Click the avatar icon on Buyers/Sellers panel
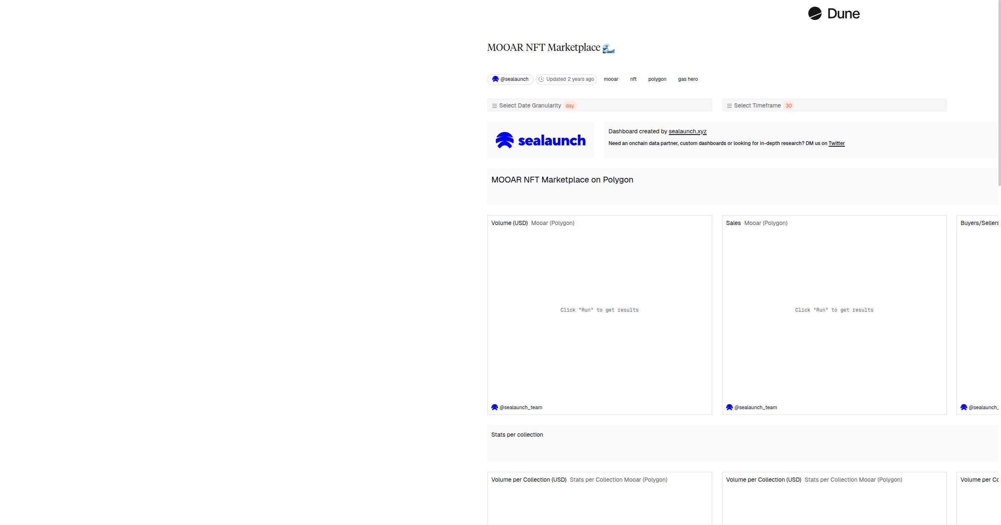This screenshot has width=1001, height=525. click(964, 407)
